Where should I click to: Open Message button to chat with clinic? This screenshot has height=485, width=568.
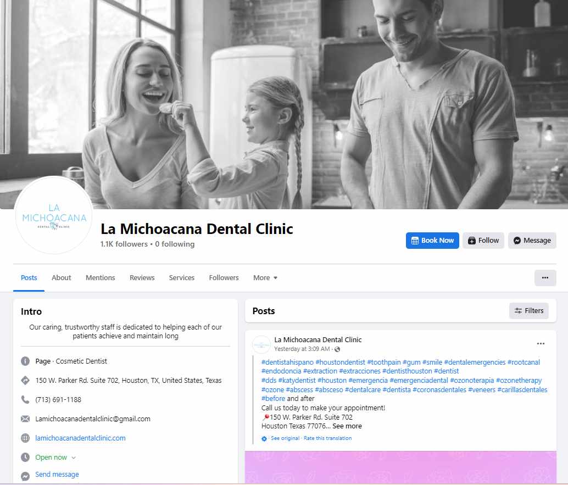click(x=532, y=241)
